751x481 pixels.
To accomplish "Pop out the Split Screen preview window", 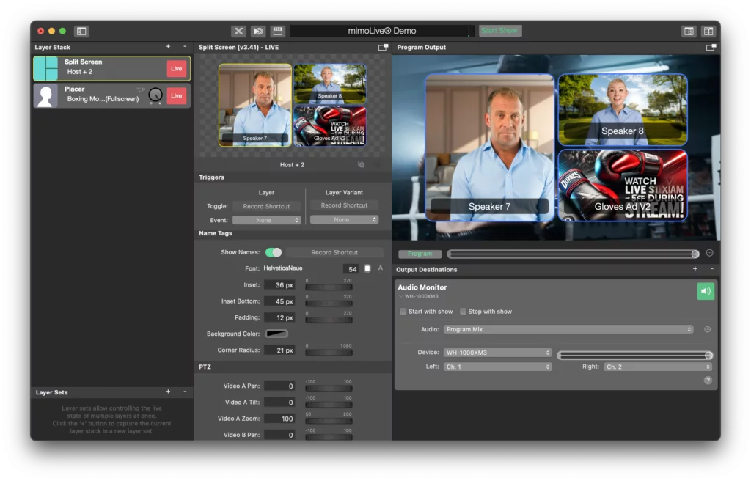I will [x=383, y=47].
